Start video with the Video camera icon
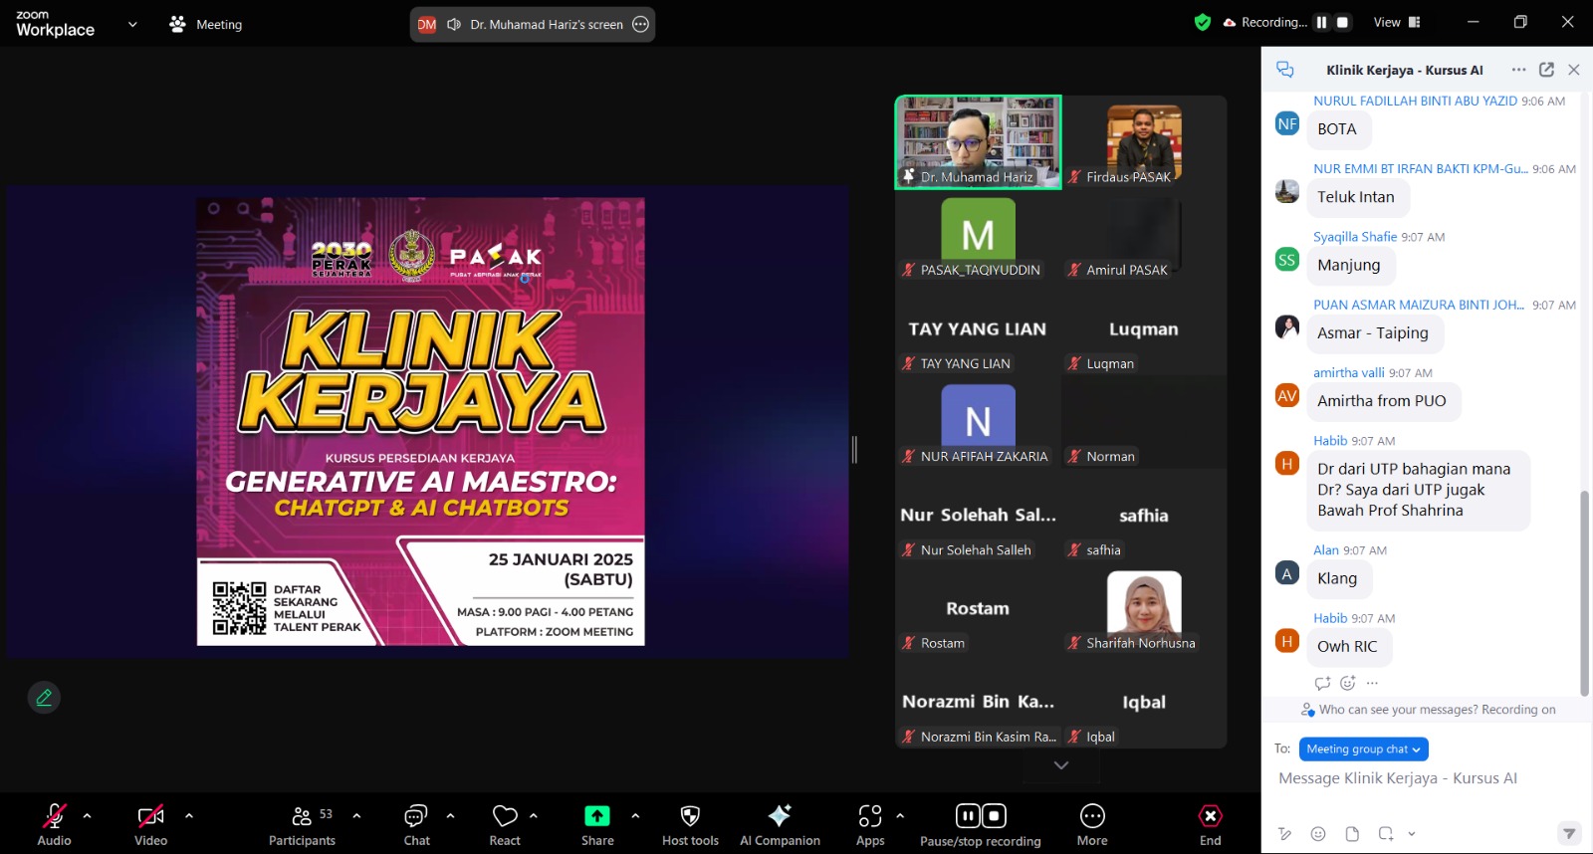This screenshot has height=854, width=1593. coord(150,816)
